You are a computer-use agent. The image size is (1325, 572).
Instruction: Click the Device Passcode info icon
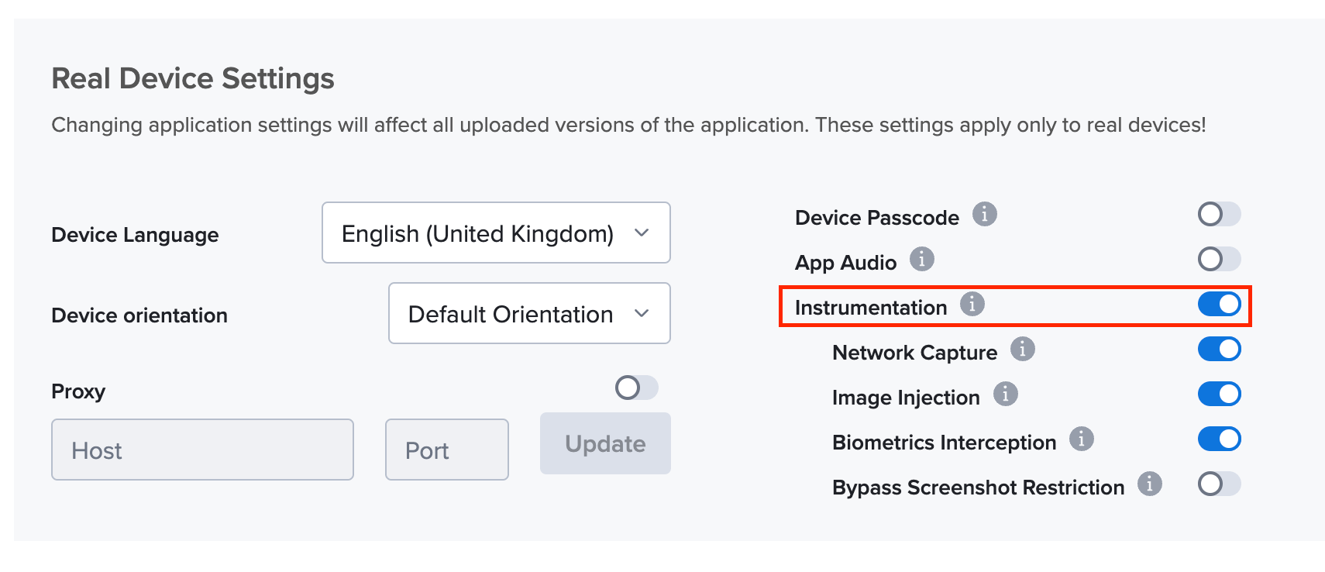pos(986,215)
